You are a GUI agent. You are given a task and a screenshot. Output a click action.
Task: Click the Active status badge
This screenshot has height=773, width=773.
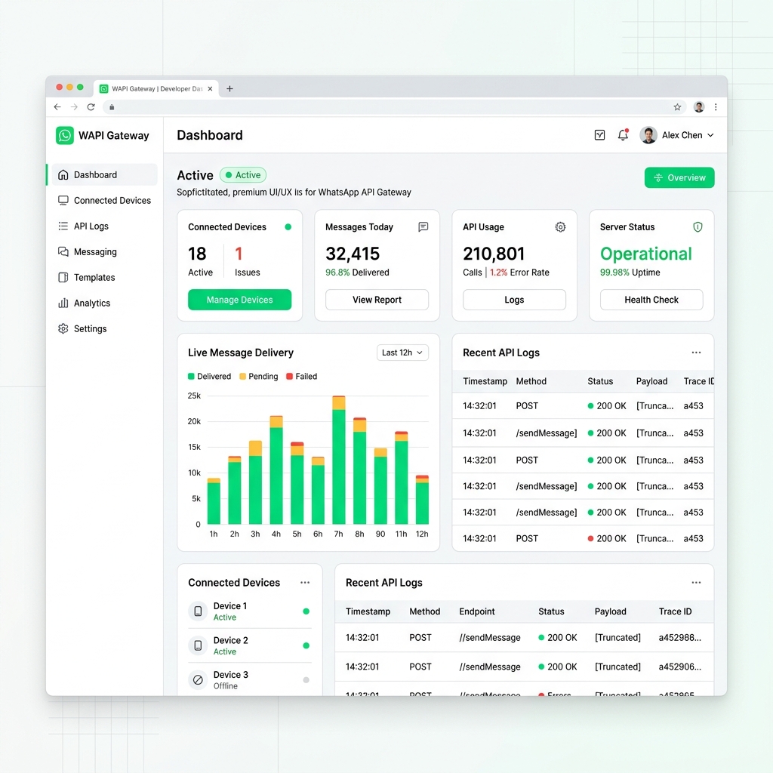[x=243, y=175]
